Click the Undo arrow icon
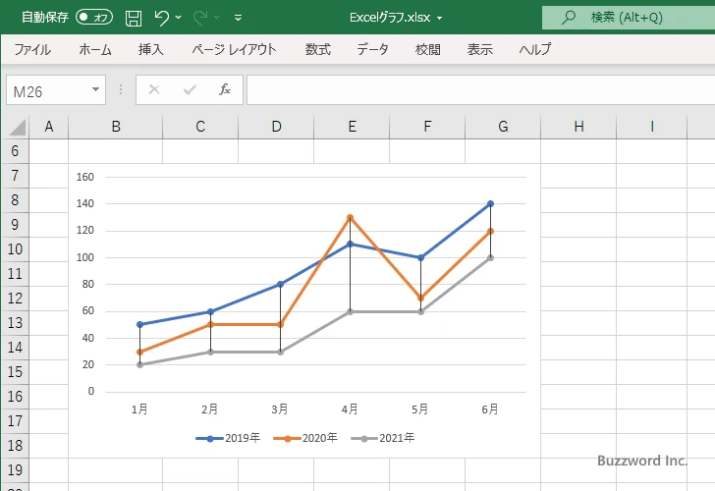715x491 pixels. (x=161, y=18)
